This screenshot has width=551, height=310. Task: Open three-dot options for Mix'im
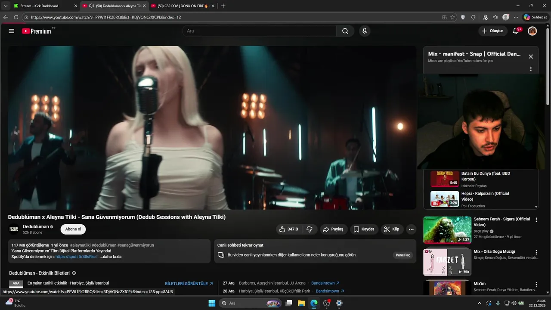coord(536,285)
